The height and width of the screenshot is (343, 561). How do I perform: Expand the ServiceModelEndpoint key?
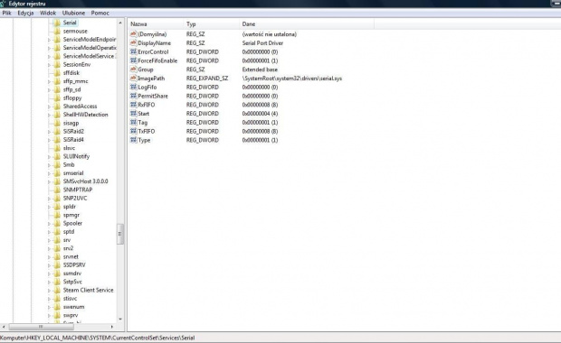[x=50, y=40]
